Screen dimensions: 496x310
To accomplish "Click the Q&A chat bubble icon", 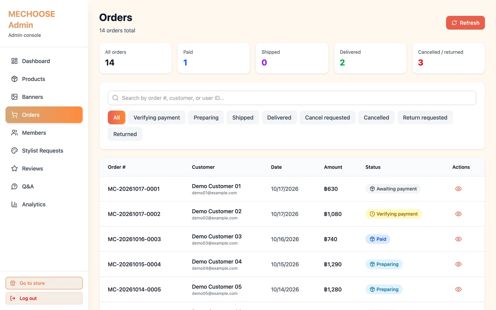I will pyautogui.click(x=14, y=187).
